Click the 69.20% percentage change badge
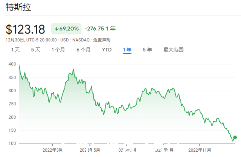Viewport: 241px width, 157px height. click(x=66, y=29)
